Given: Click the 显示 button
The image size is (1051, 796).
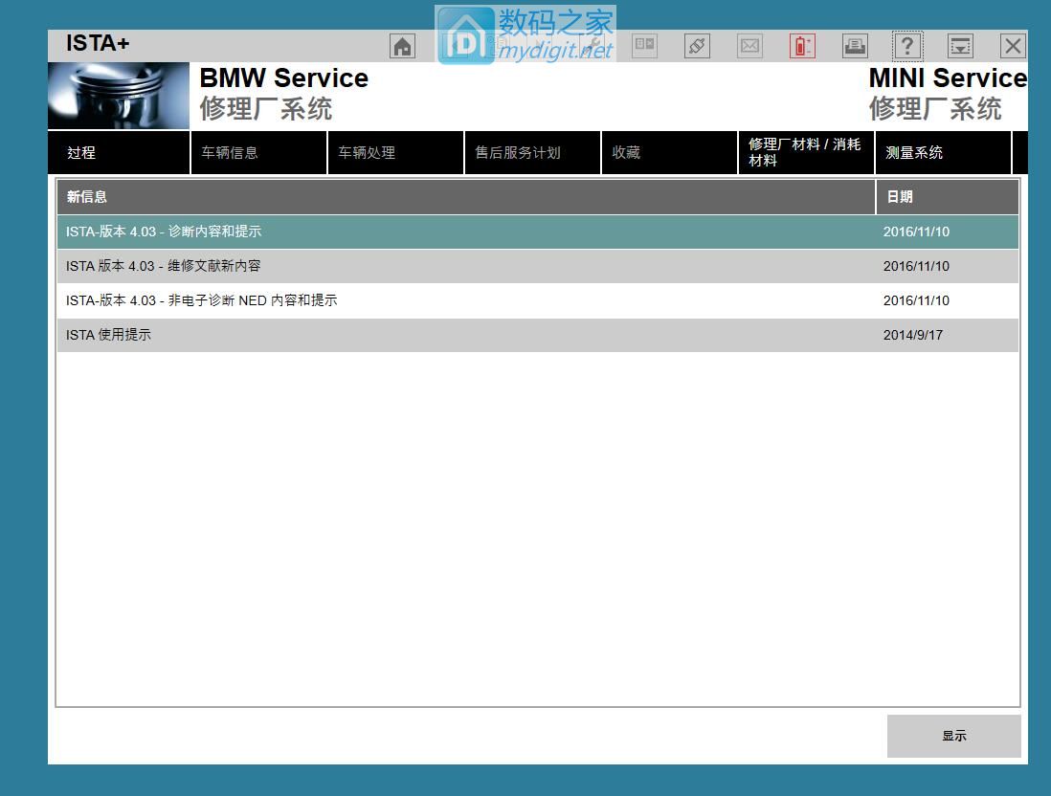Looking at the screenshot, I should [x=953, y=736].
